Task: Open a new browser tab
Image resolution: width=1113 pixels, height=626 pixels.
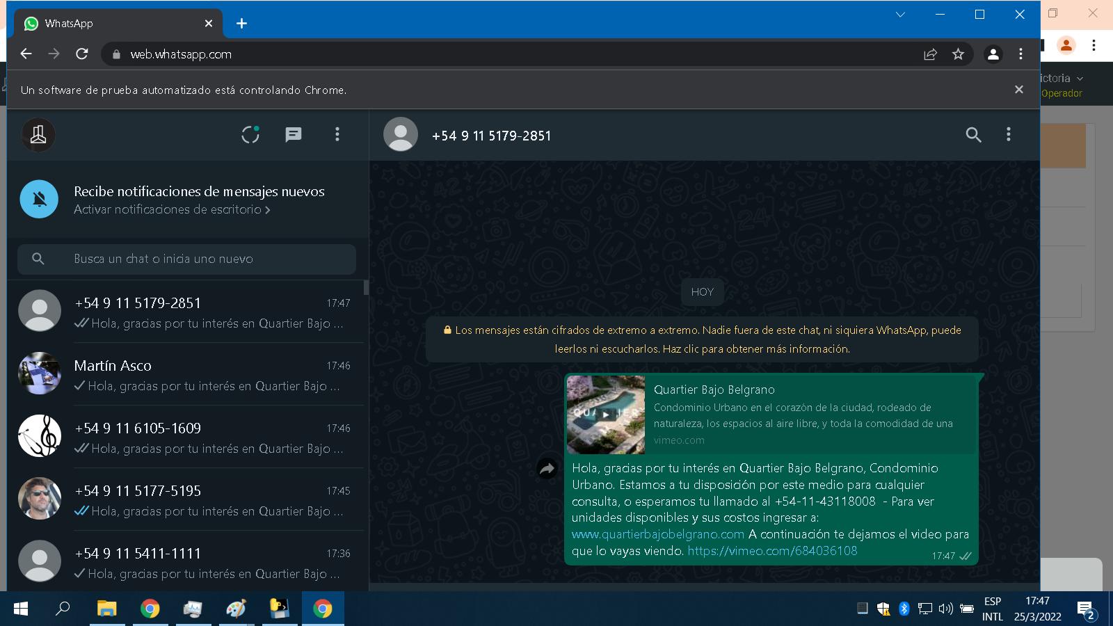Action: coord(241,24)
